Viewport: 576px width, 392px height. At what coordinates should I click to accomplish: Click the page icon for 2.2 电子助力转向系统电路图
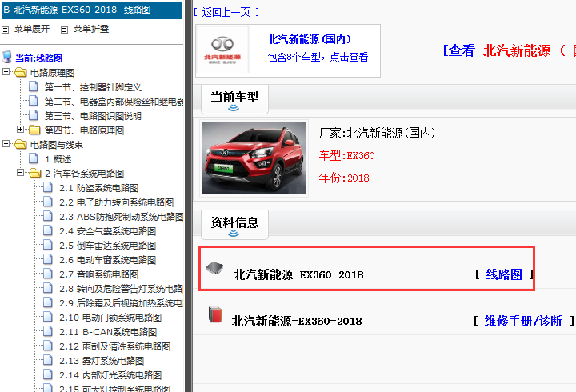48,202
